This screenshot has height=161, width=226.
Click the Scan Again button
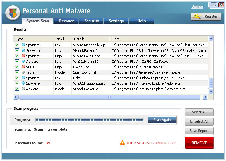click(x=162, y=120)
